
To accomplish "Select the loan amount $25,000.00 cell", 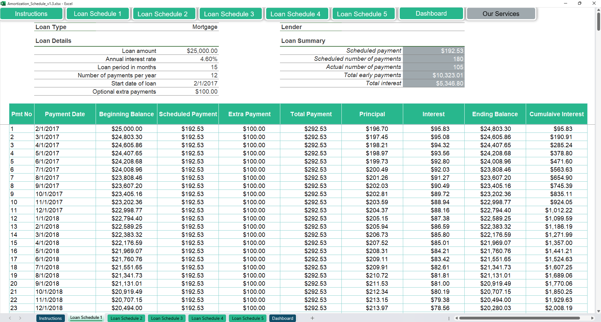I will tap(202, 51).
